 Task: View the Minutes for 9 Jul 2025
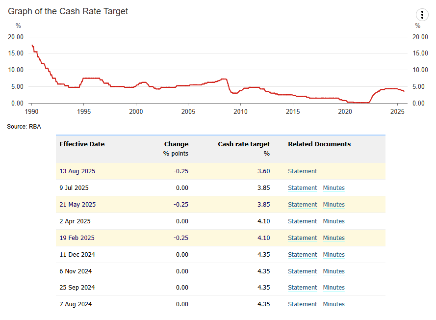333,188
